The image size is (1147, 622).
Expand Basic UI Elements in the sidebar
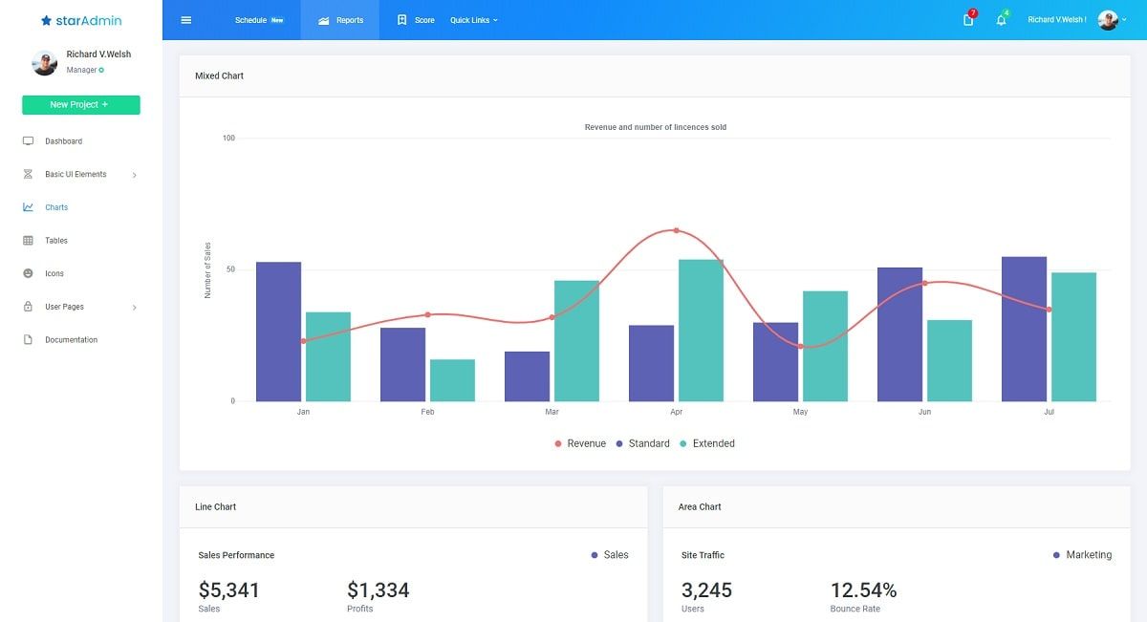click(x=76, y=174)
